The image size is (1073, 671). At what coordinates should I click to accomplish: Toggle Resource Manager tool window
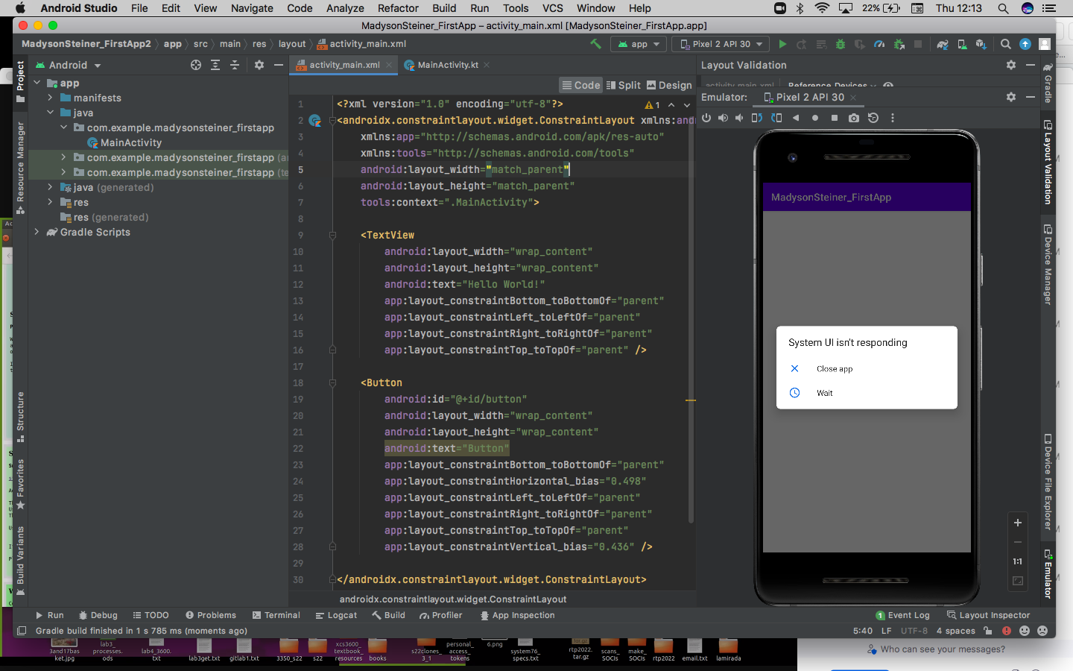[x=20, y=168]
